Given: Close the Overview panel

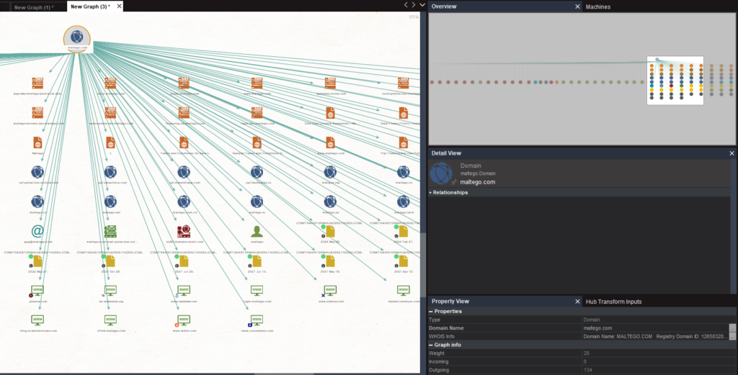Looking at the screenshot, I should [577, 6].
